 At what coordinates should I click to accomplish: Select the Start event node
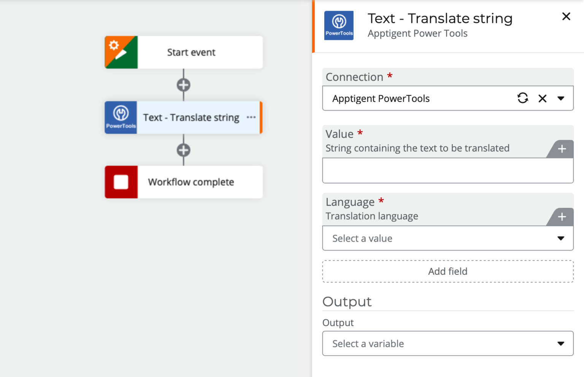[x=190, y=52]
